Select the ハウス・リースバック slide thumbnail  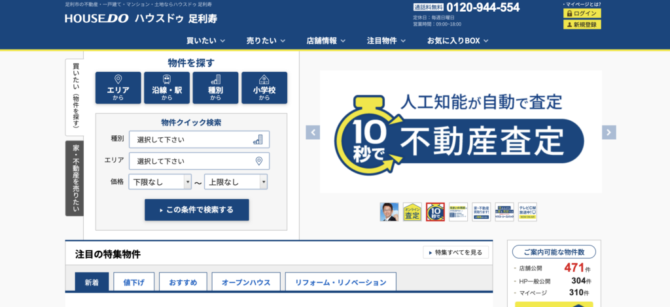504,212
